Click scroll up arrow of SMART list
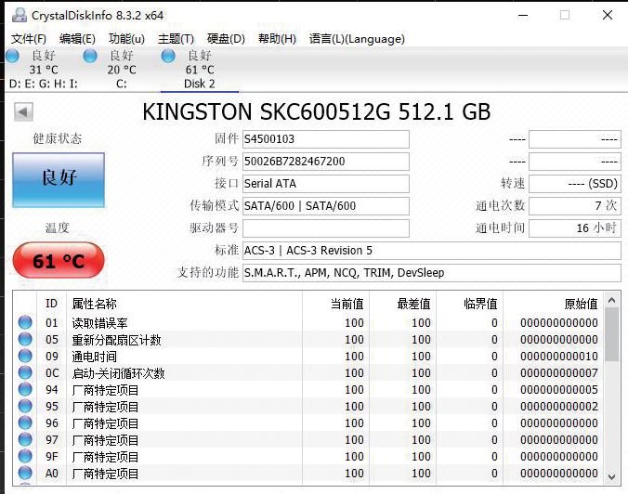Image resolution: width=628 pixels, height=494 pixels. coord(611,300)
